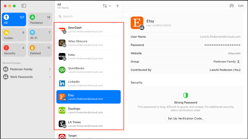This screenshot has height=139, width=248.
Task: Click the etsy.com website value
Action: pyautogui.click(x=234, y=53)
